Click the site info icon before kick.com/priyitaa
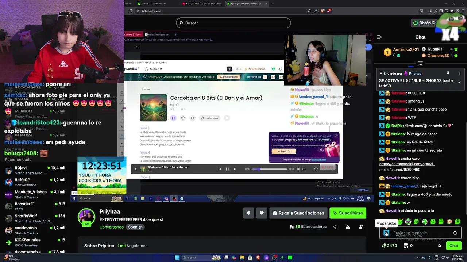The height and width of the screenshot is (262, 467). click(x=138, y=11)
